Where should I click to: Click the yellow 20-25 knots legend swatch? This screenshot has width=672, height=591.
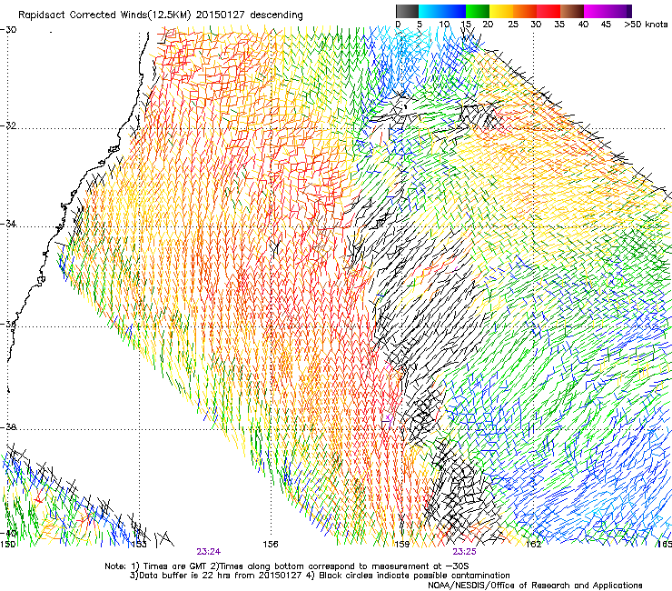click(x=501, y=11)
